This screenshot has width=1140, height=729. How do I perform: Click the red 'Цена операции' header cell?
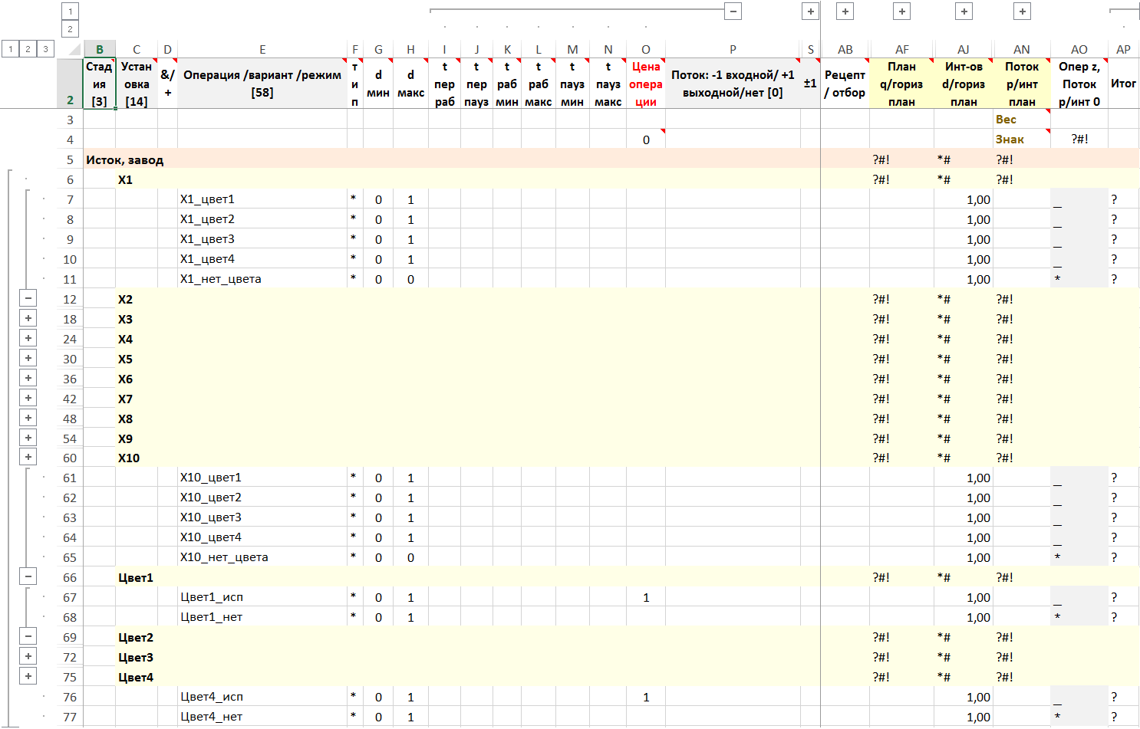click(x=645, y=84)
